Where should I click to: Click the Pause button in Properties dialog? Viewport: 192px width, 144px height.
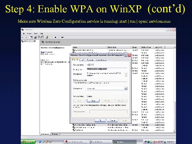point(107,101)
